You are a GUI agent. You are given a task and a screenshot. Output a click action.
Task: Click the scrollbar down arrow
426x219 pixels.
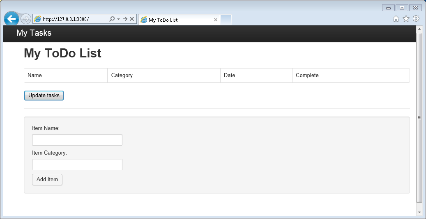[x=419, y=212]
